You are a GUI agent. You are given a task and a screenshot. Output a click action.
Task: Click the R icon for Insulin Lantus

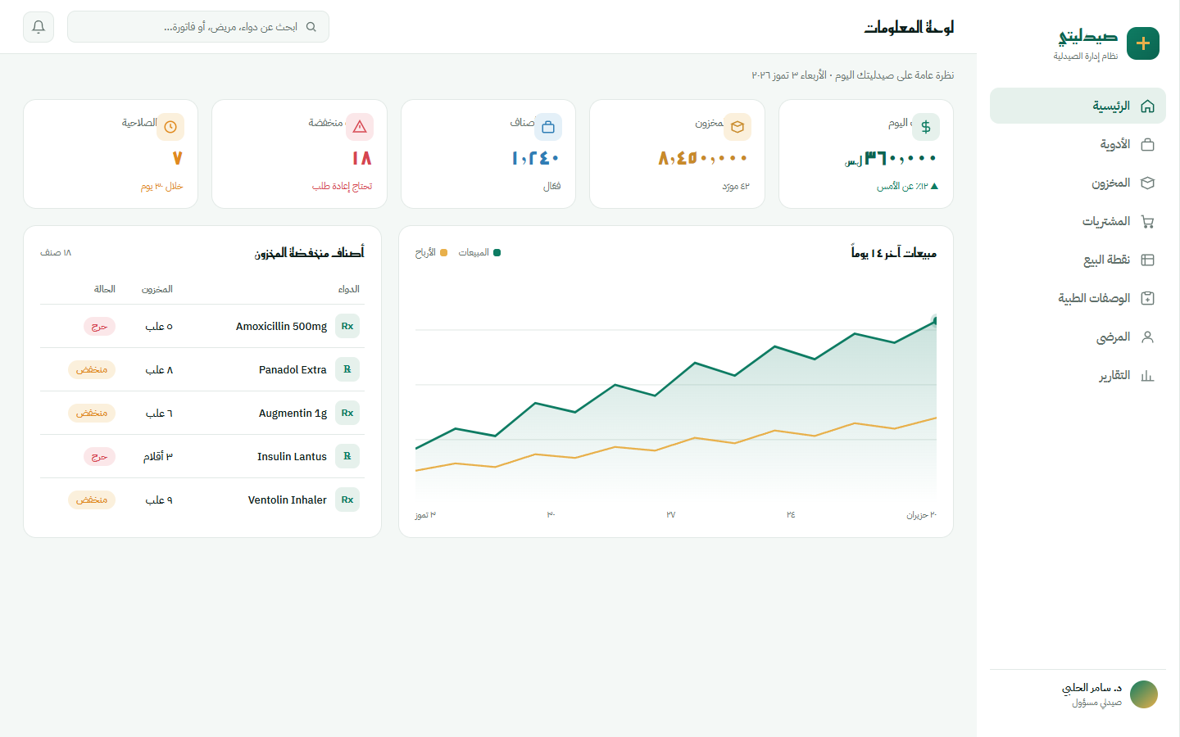pos(347,456)
